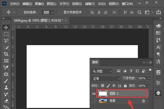Expand the opacity 不透明度 arrow
The width and height of the screenshot is (164, 109).
[149, 78]
